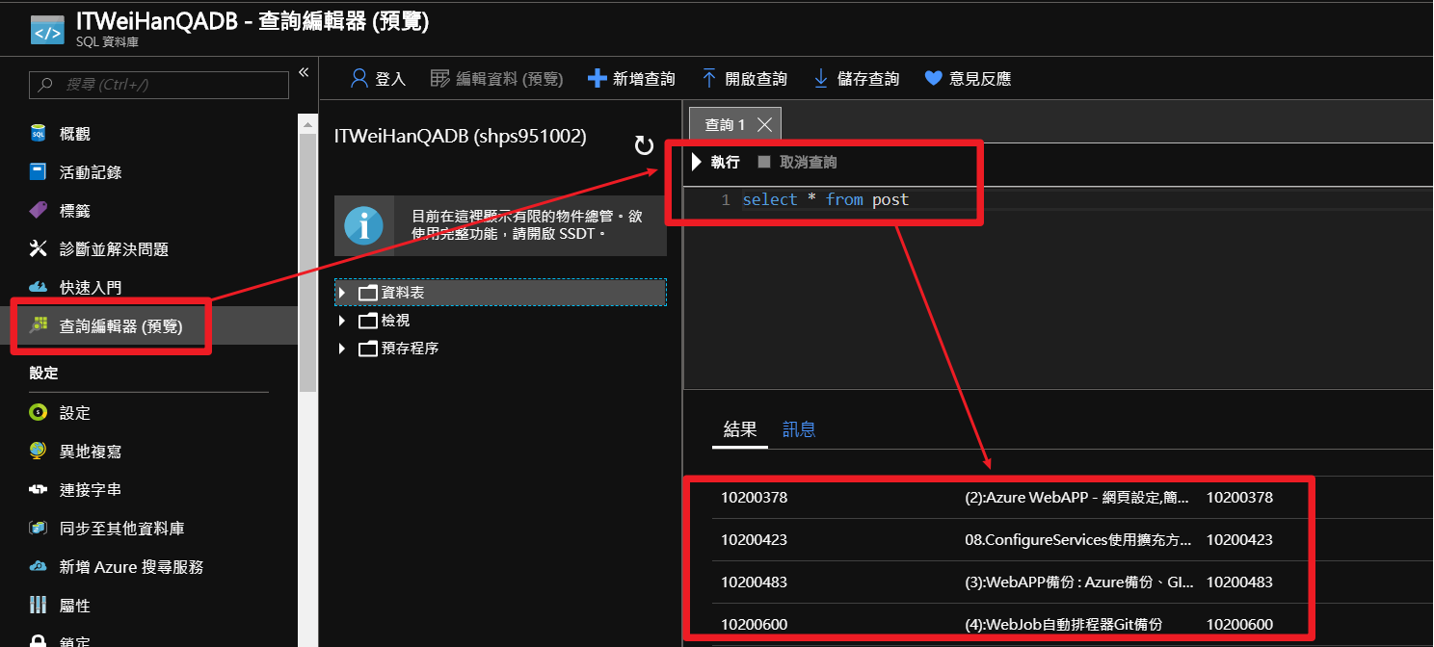The width and height of the screenshot is (1434, 647).
Task: Expand the 預存程序 stored procedures folder
Action: [x=342, y=349]
